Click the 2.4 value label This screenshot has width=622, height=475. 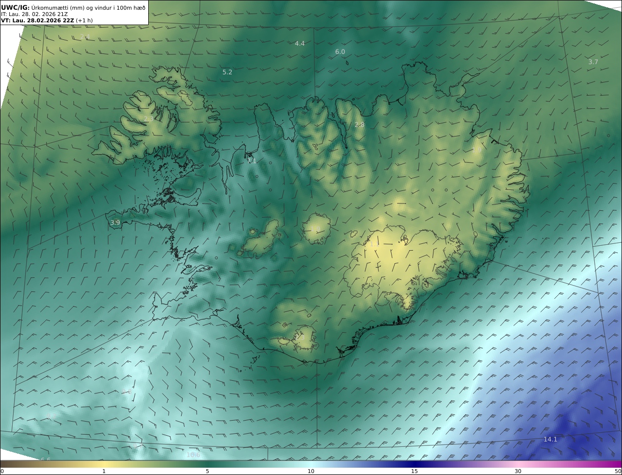[85, 37]
